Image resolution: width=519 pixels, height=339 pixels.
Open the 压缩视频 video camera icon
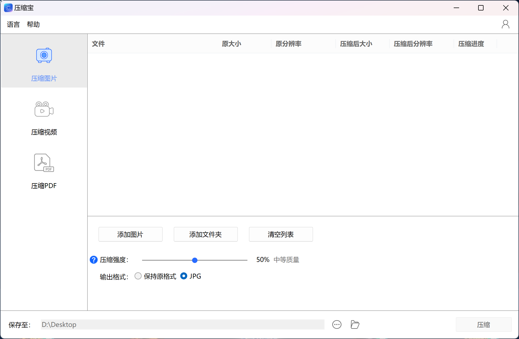tap(44, 109)
